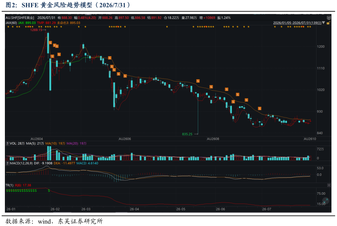This screenshot has height=226, width=337.
Task: Click the opening price 开888.26
Action: 105,18
